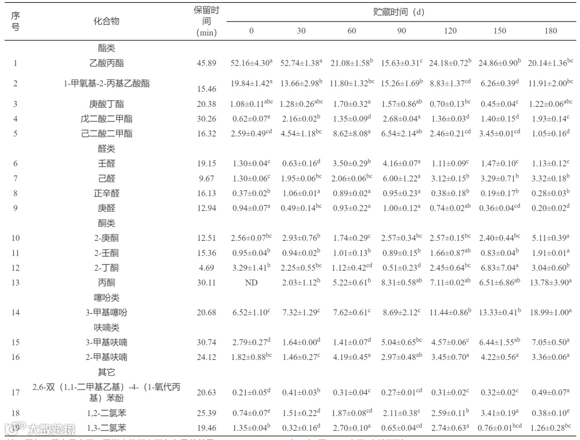580x440 pixels.
Task: Select value 8.62±8.08 for 己二酸二甲酯
Action: coord(351,133)
